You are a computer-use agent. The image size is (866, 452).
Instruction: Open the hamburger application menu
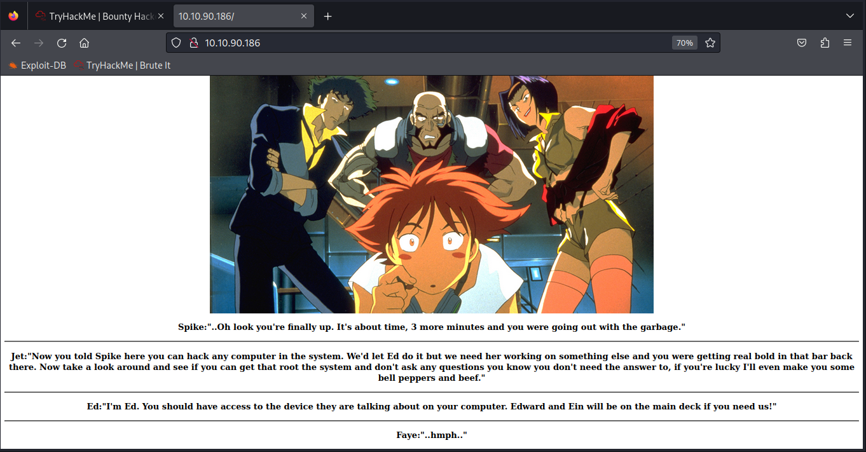[848, 43]
